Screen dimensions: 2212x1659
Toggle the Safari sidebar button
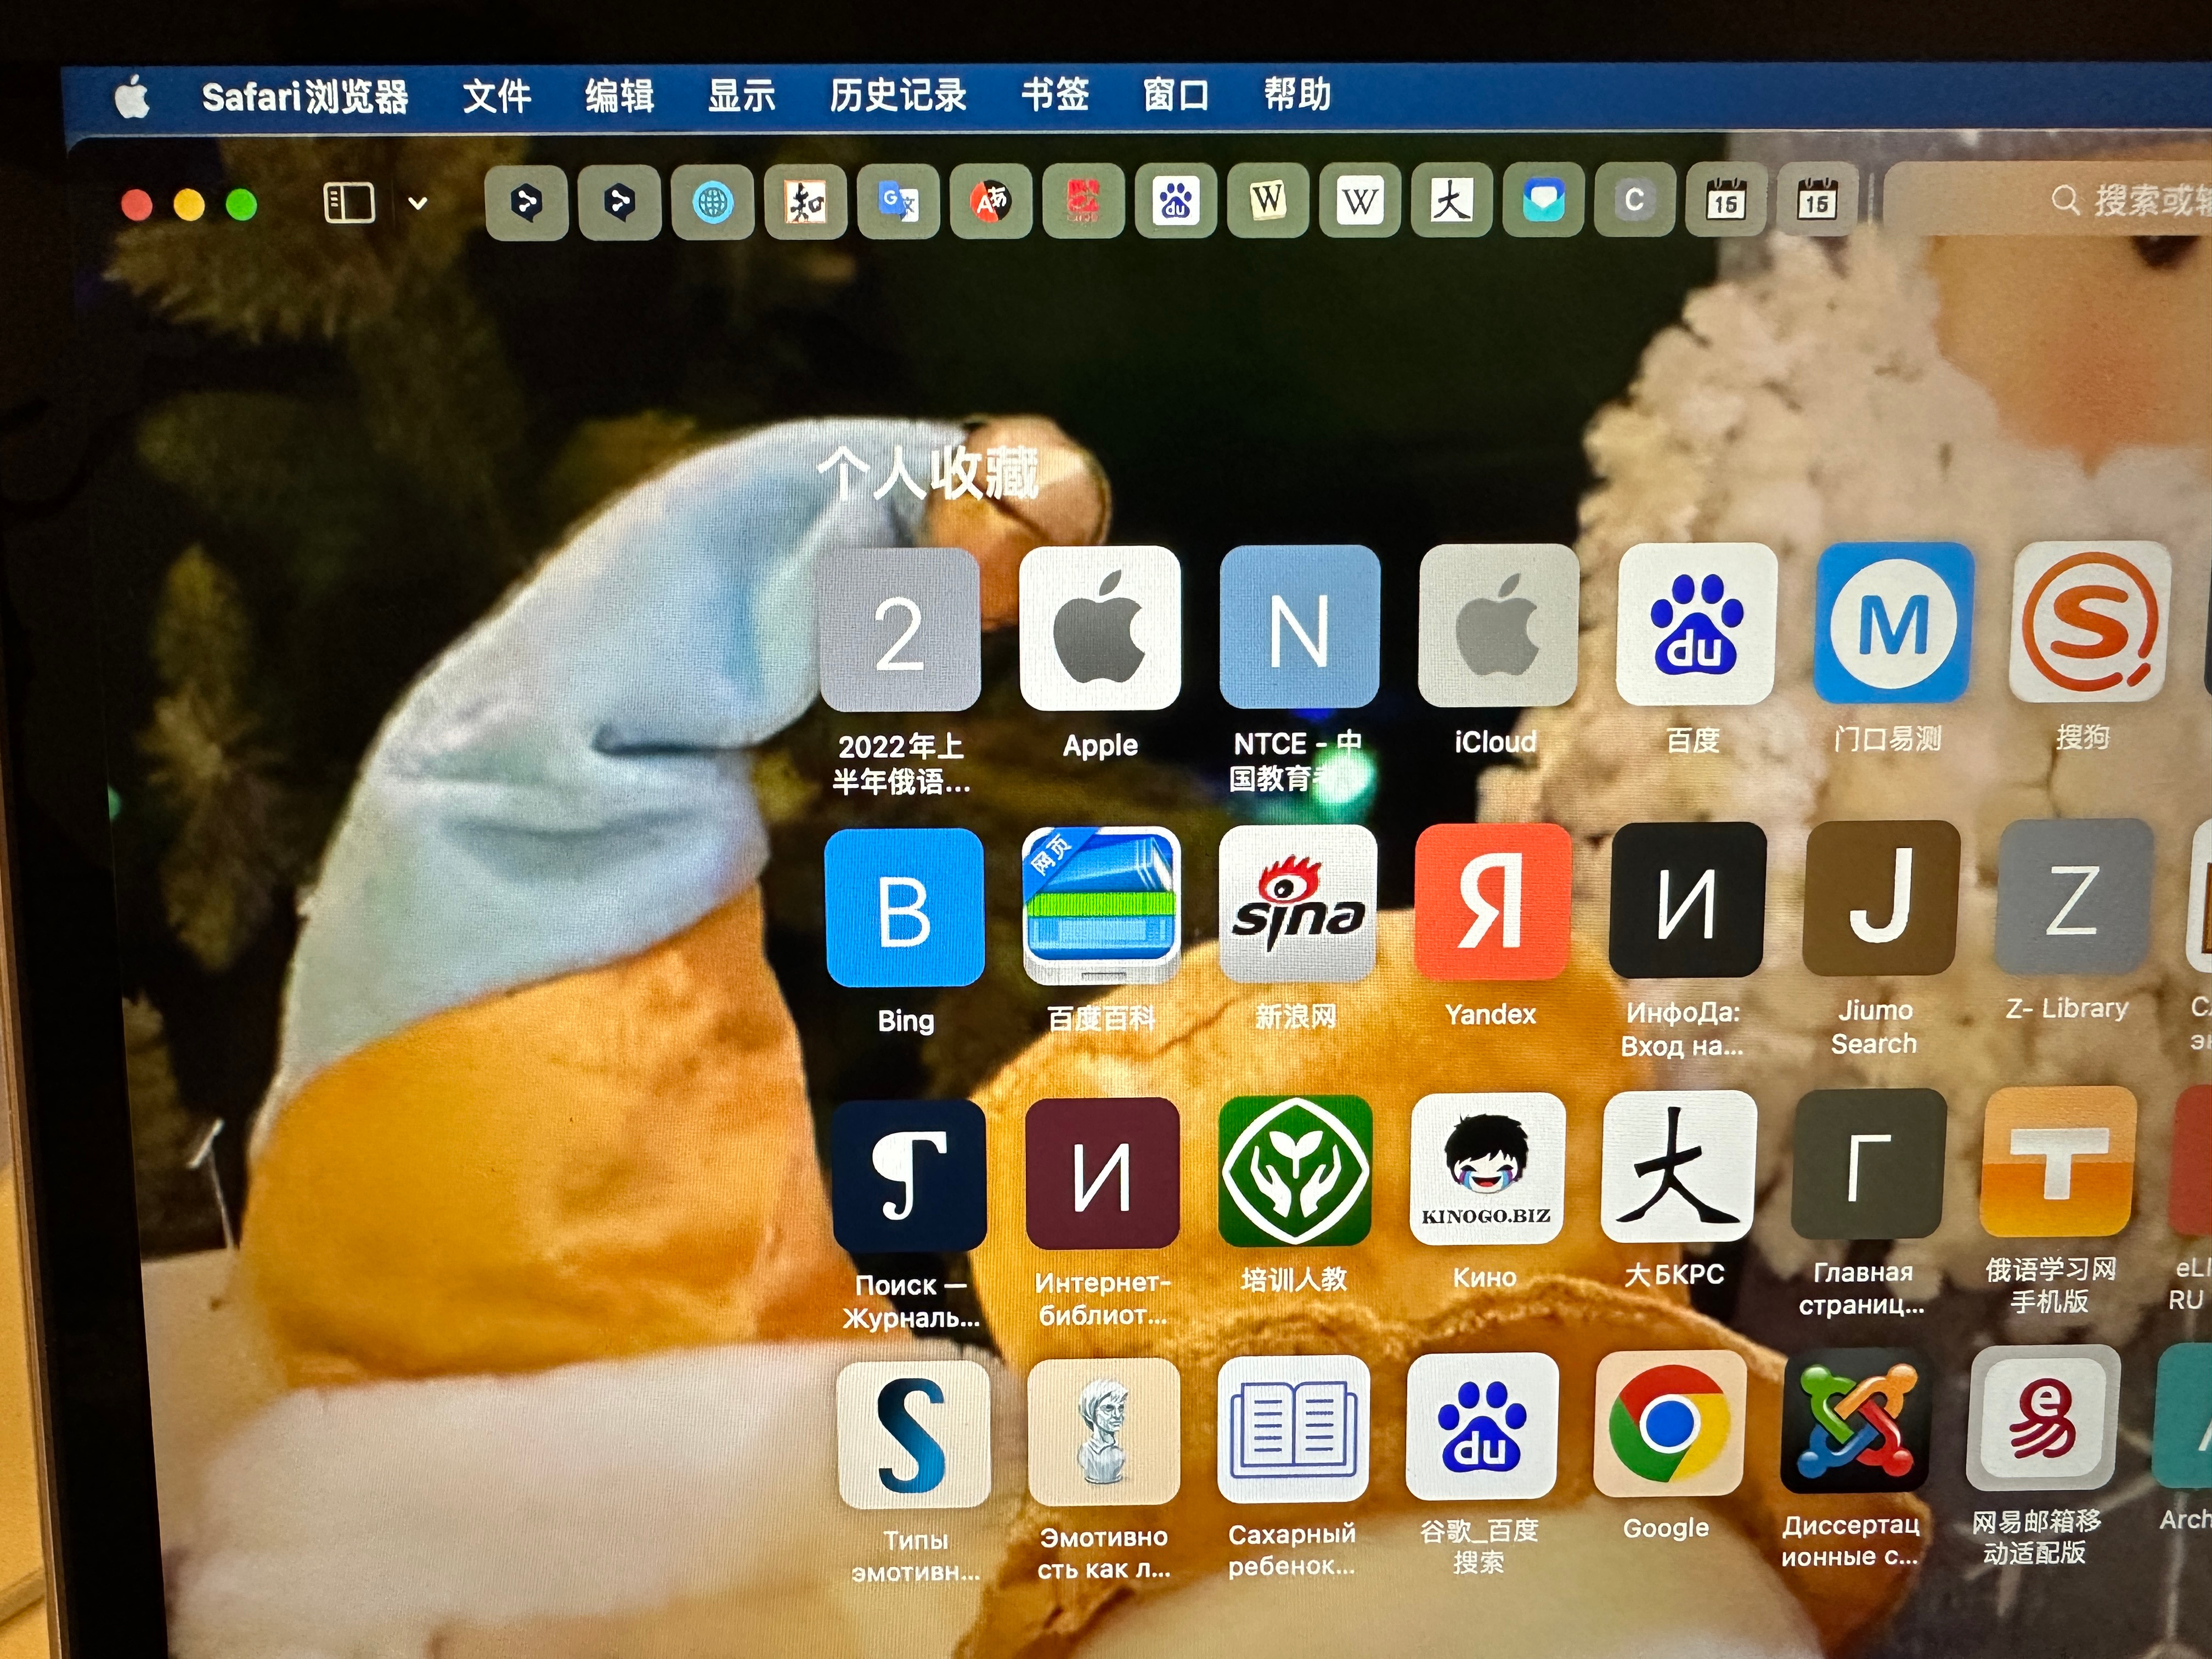click(349, 203)
